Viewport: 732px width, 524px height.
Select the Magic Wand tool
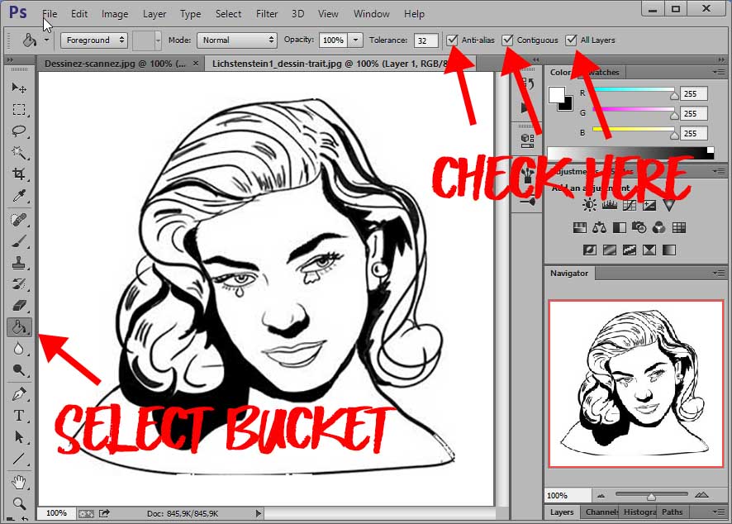coord(19,153)
